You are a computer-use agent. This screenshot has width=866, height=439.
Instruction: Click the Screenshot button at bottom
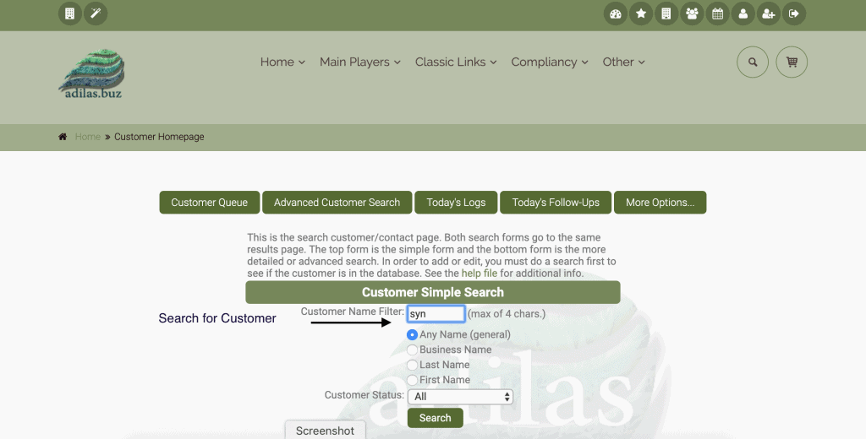(x=325, y=431)
